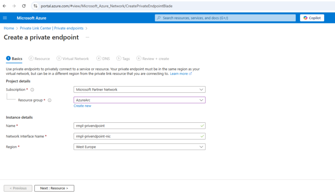Open the Azure portal hamburger menu
335x194 pixels.
click(5, 18)
